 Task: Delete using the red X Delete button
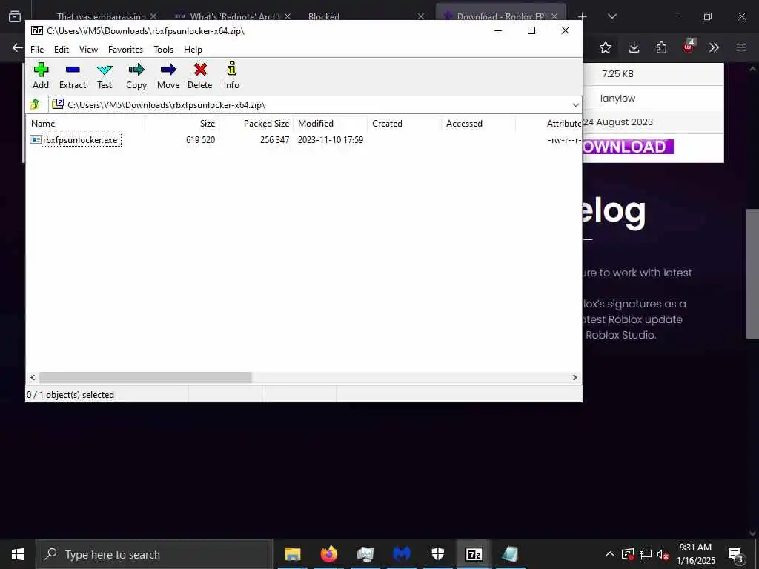[x=200, y=76]
